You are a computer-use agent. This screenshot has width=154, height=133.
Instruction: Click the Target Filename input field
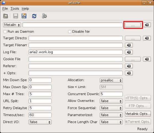point(76,45)
